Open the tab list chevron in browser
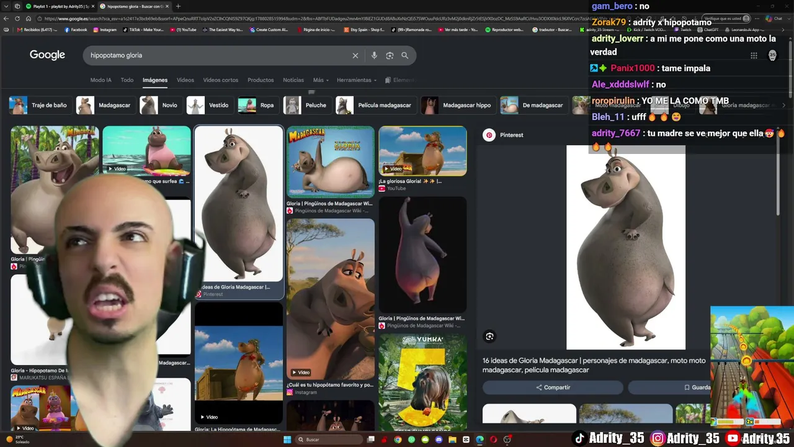794x447 pixels. pos(6,6)
